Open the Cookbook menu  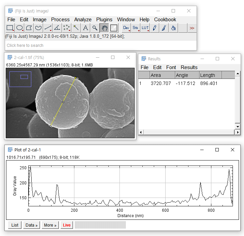(165, 20)
